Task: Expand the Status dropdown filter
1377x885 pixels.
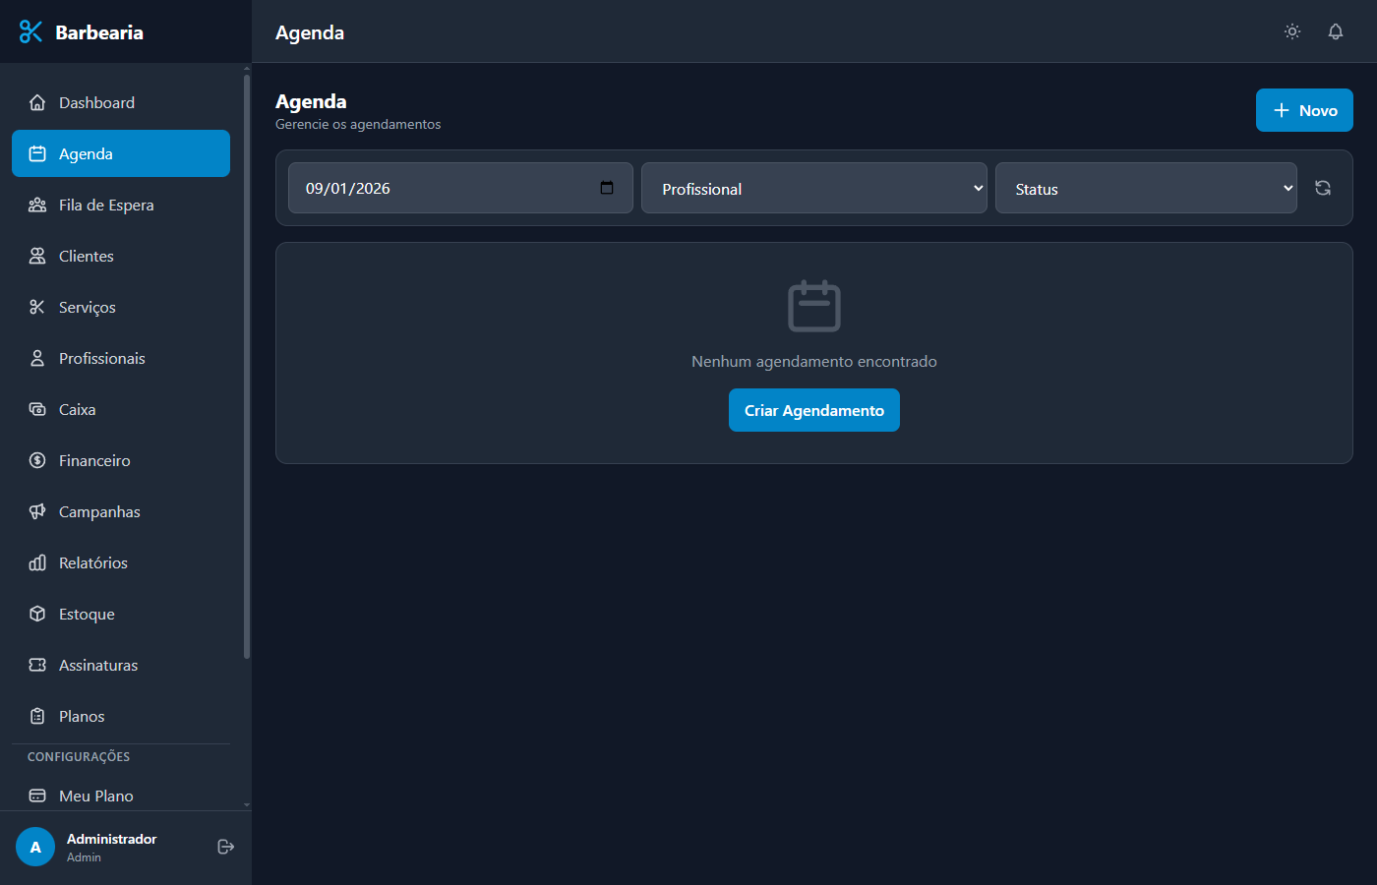Action: tap(1146, 188)
